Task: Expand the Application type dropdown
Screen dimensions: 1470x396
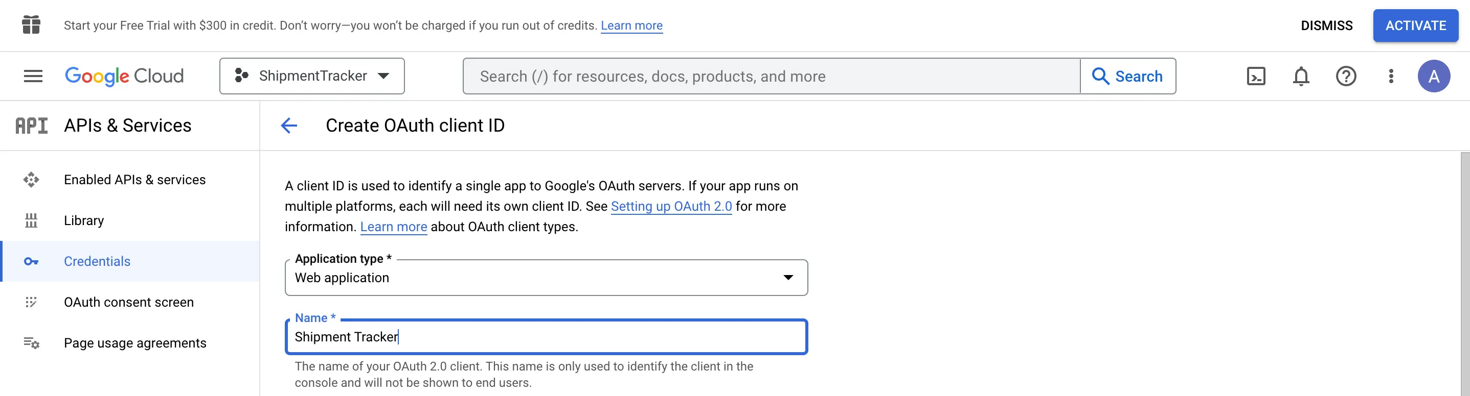Action: pos(546,278)
